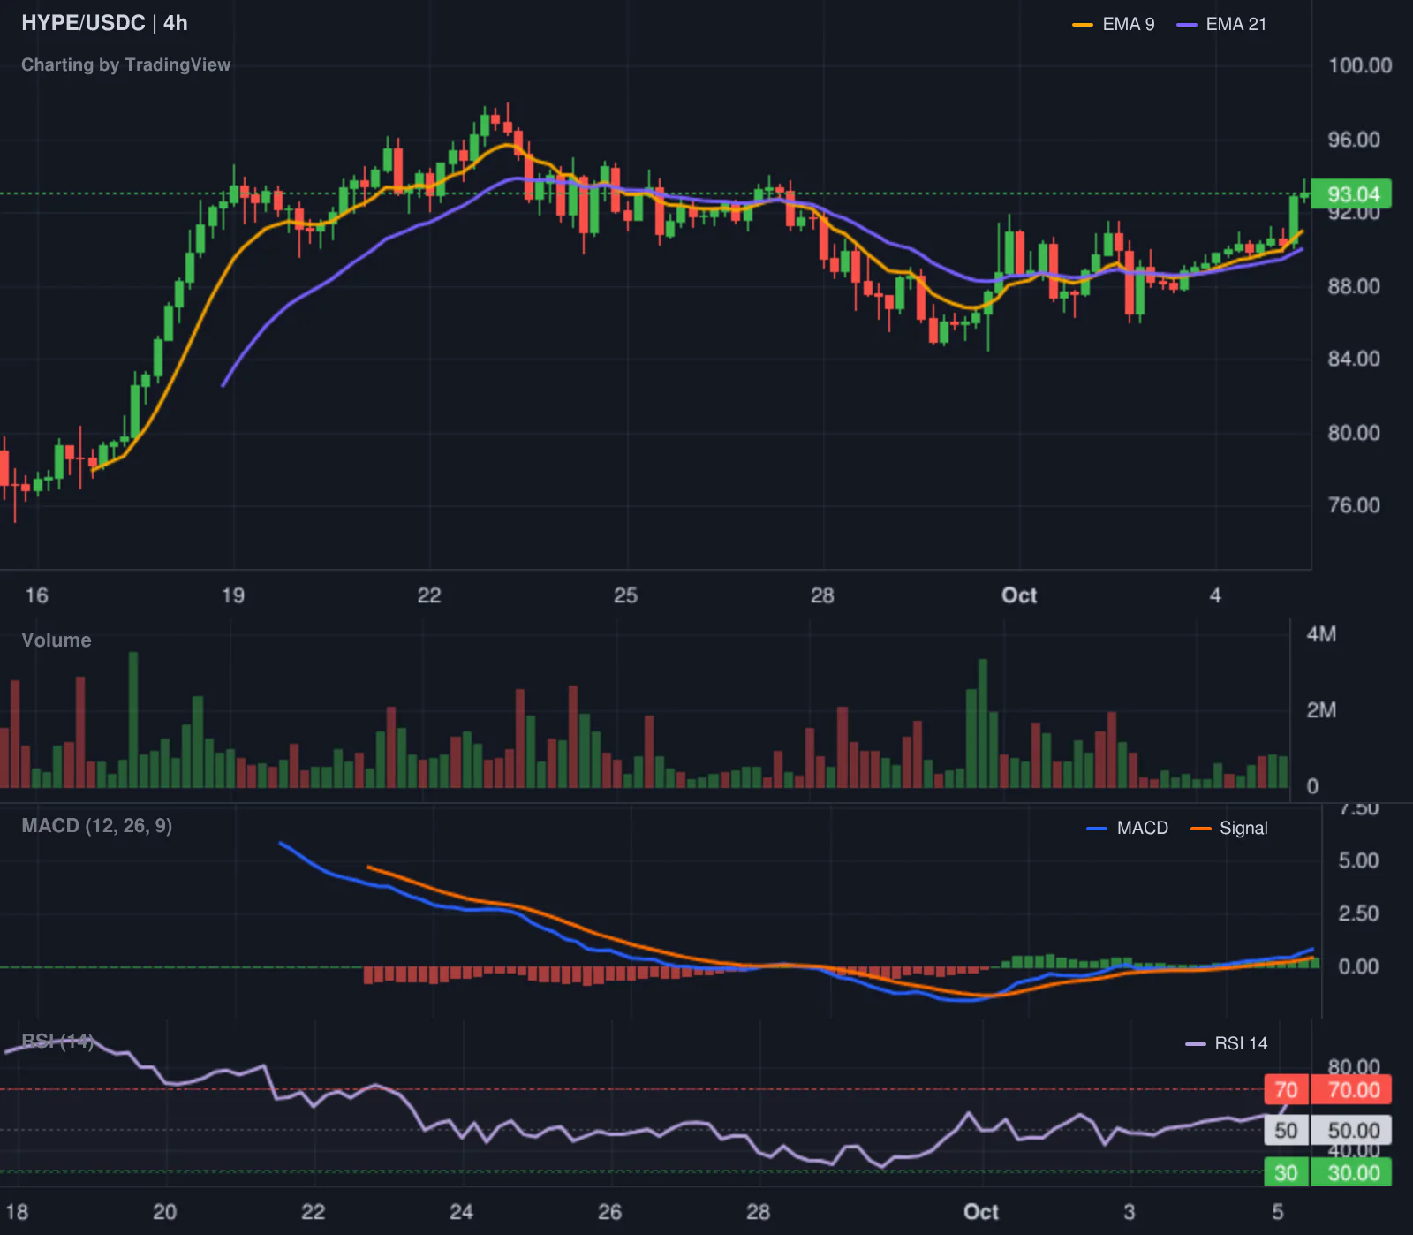Click the gray 50.00 RSI level label
This screenshot has width=1413, height=1235.
(1351, 1131)
